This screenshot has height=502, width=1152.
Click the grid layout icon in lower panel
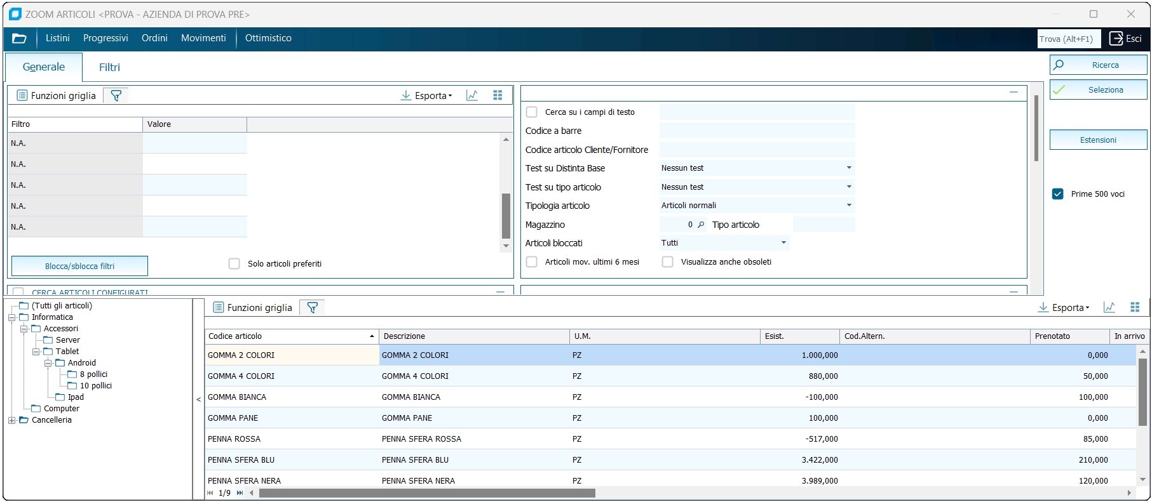click(1135, 308)
